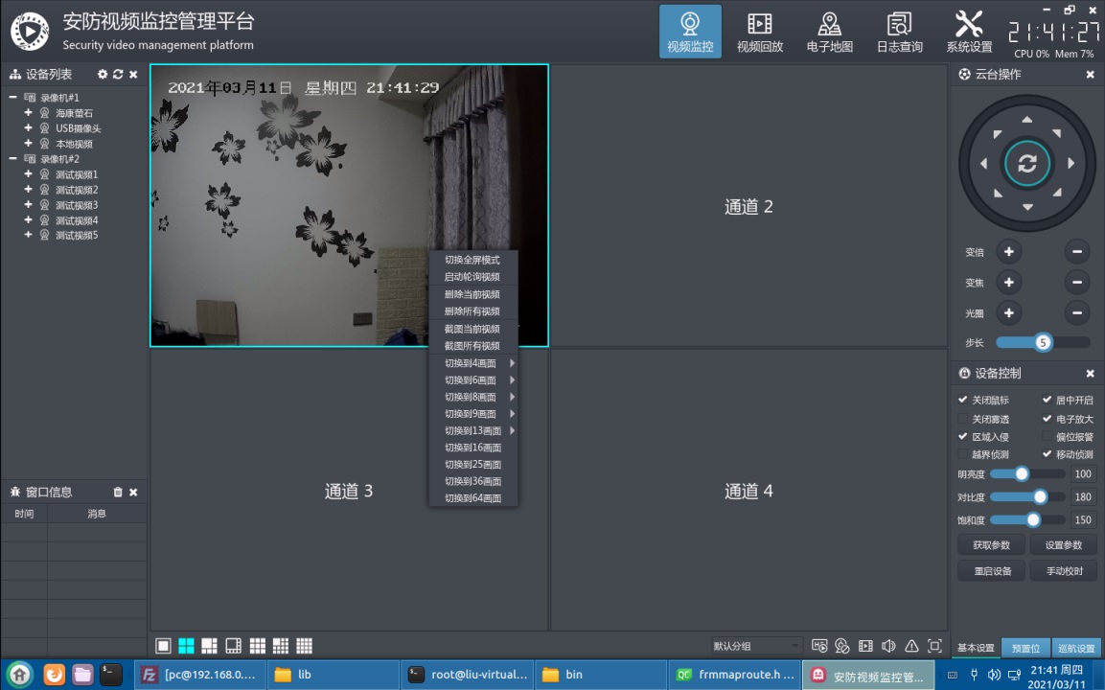The image size is (1105, 690).
Task: Click the 变倍 zoom plus button
Action: [1008, 252]
